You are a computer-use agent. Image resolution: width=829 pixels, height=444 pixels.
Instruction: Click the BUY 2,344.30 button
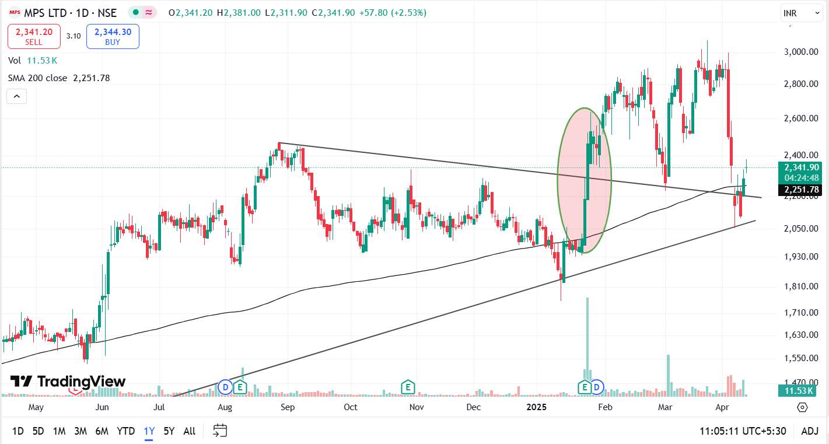click(113, 37)
